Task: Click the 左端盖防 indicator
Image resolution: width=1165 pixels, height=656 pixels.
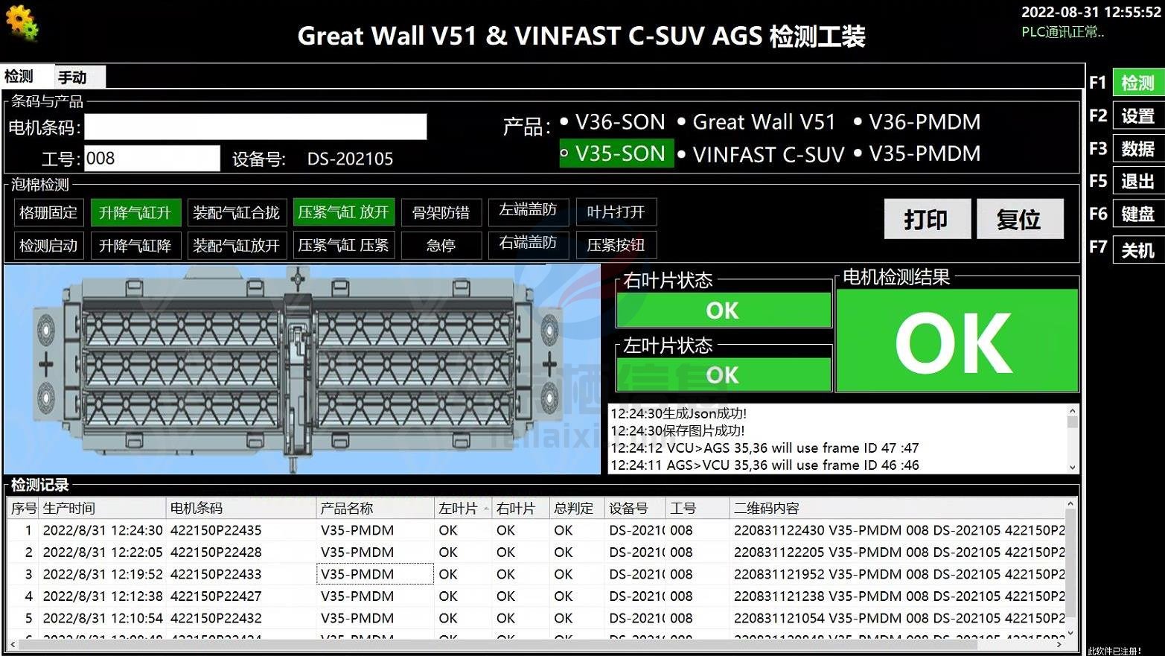Action: tap(528, 211)
